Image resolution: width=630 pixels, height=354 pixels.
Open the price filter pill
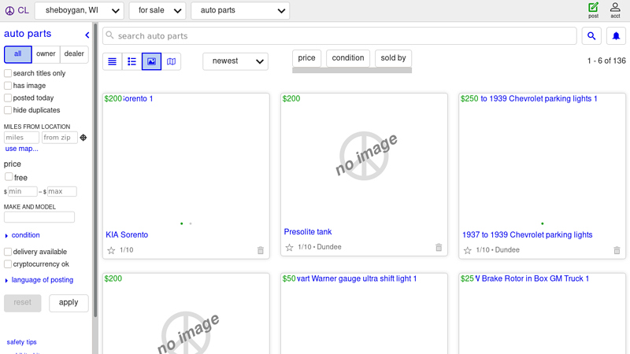pyautogui.click(x=306, y=58)
